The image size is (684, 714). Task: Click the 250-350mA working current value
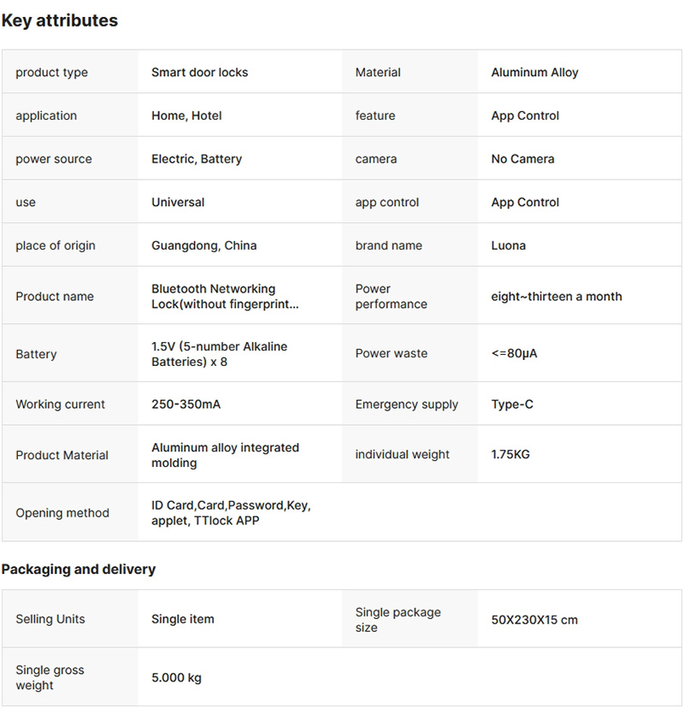186,404
